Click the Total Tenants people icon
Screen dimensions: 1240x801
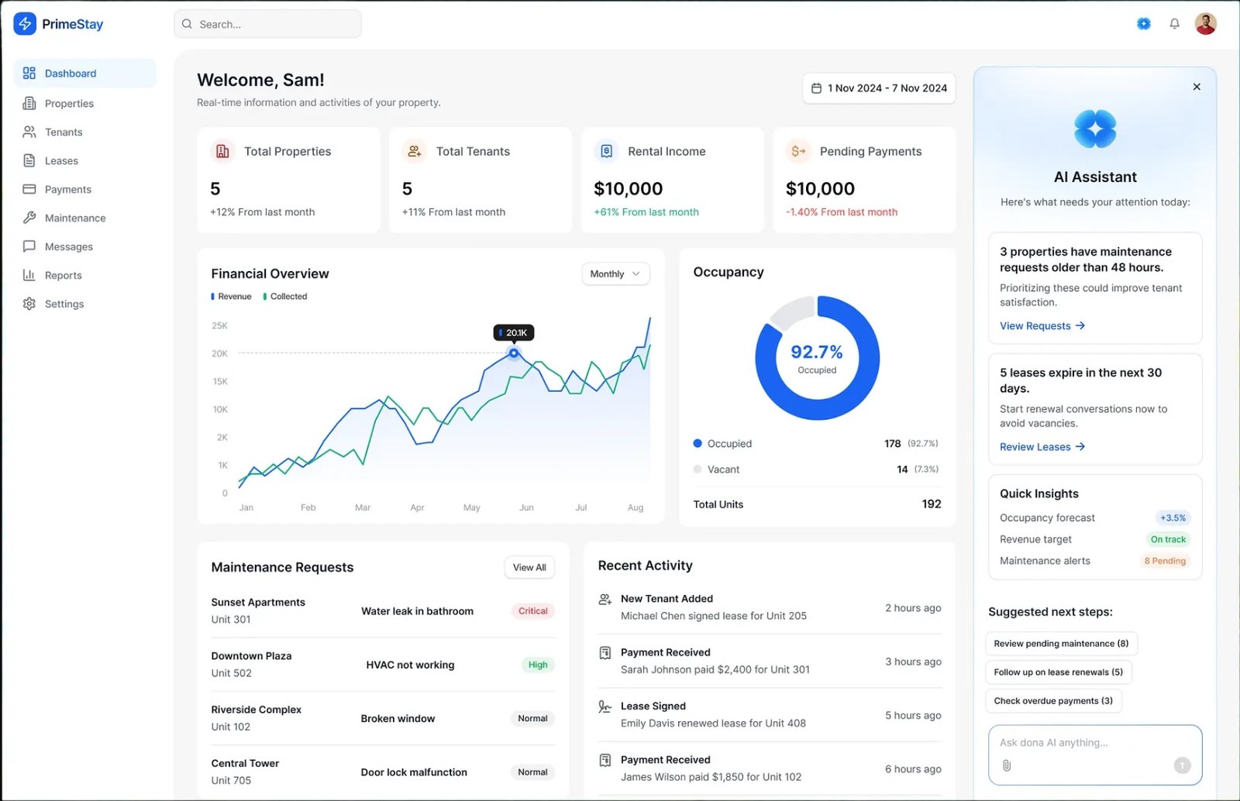click(415, 151)
